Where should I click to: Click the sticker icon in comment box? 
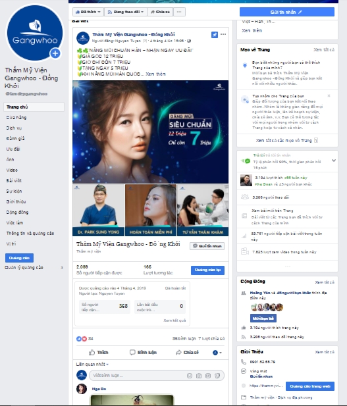point(217,376)
